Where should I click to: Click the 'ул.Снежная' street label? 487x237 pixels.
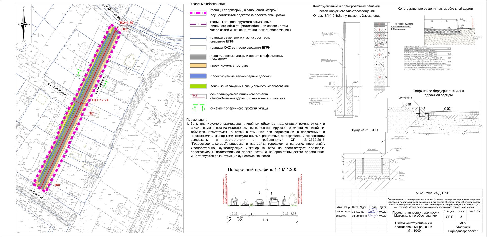(x=36, y=194)
